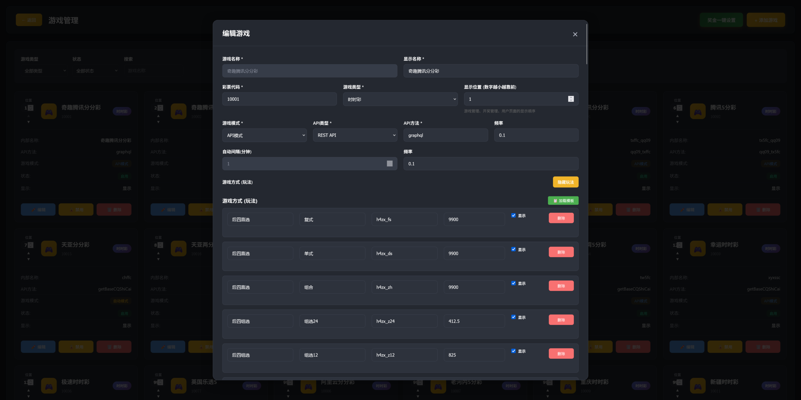Open the 游戏模式 API模式 dropdown

pyautogui.click(x=264, y=135)
